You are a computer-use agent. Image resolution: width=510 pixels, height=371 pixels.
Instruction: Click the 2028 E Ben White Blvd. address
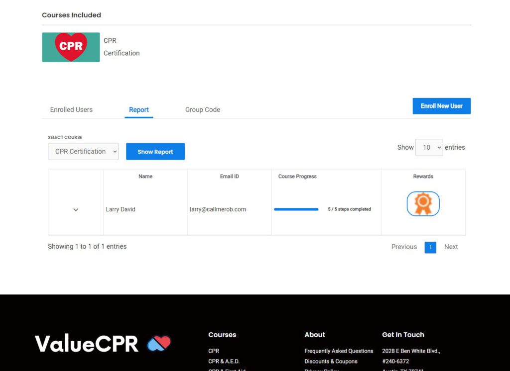[411, 351]
